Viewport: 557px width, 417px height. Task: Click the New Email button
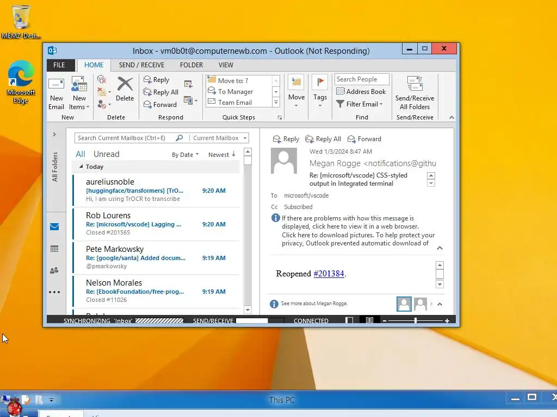56,93
